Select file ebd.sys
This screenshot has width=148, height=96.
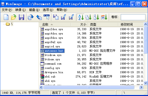(x=50, y=81)
